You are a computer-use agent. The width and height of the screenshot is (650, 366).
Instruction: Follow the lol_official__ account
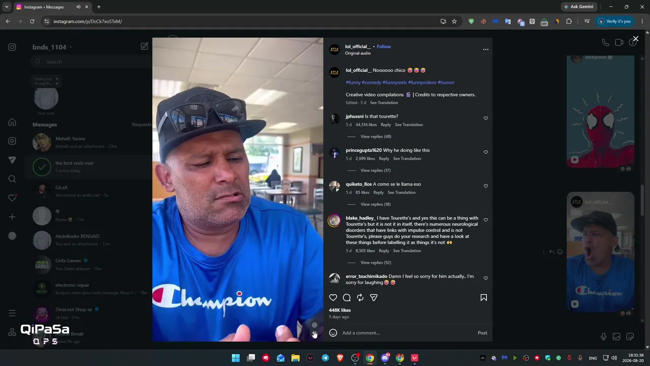[x=384, y=47]
